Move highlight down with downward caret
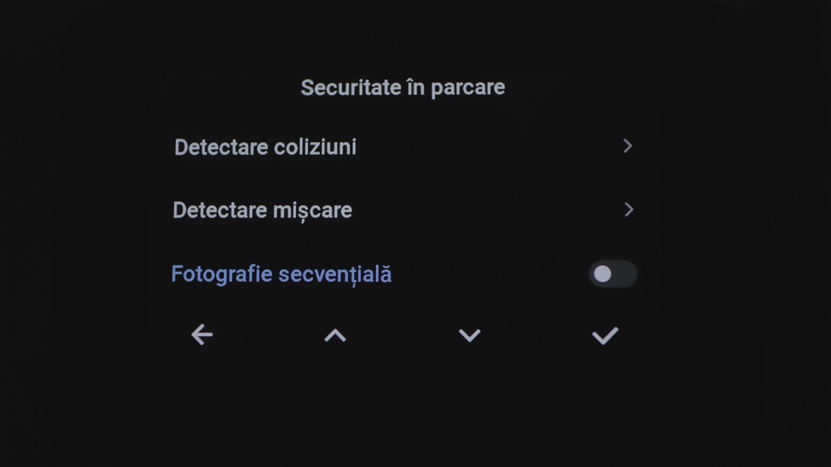The width and height of the screenshot is (831, 467). pos(470,336)
